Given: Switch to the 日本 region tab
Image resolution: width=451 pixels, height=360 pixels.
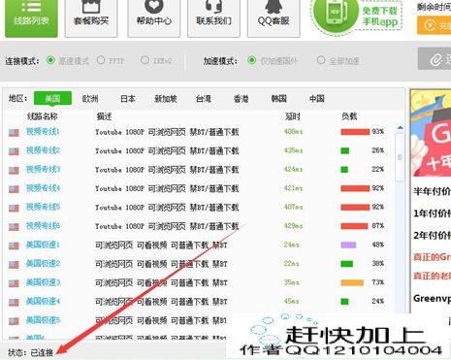Looking at the screenshot, I should (x=128, y=99).
